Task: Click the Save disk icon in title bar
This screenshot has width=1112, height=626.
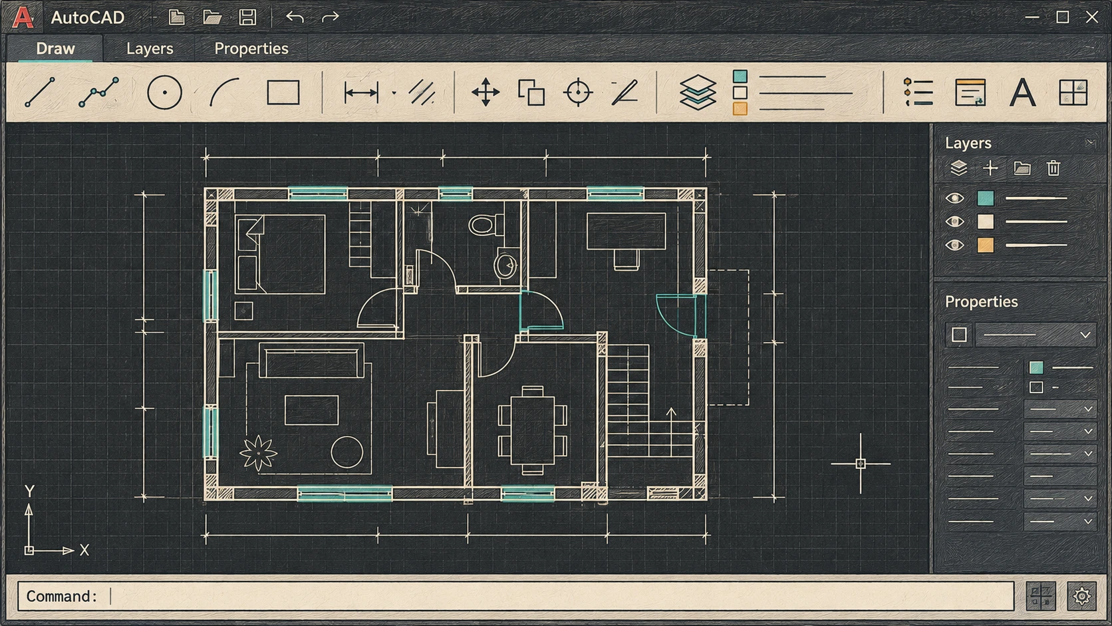Action: tap(247, 17)
